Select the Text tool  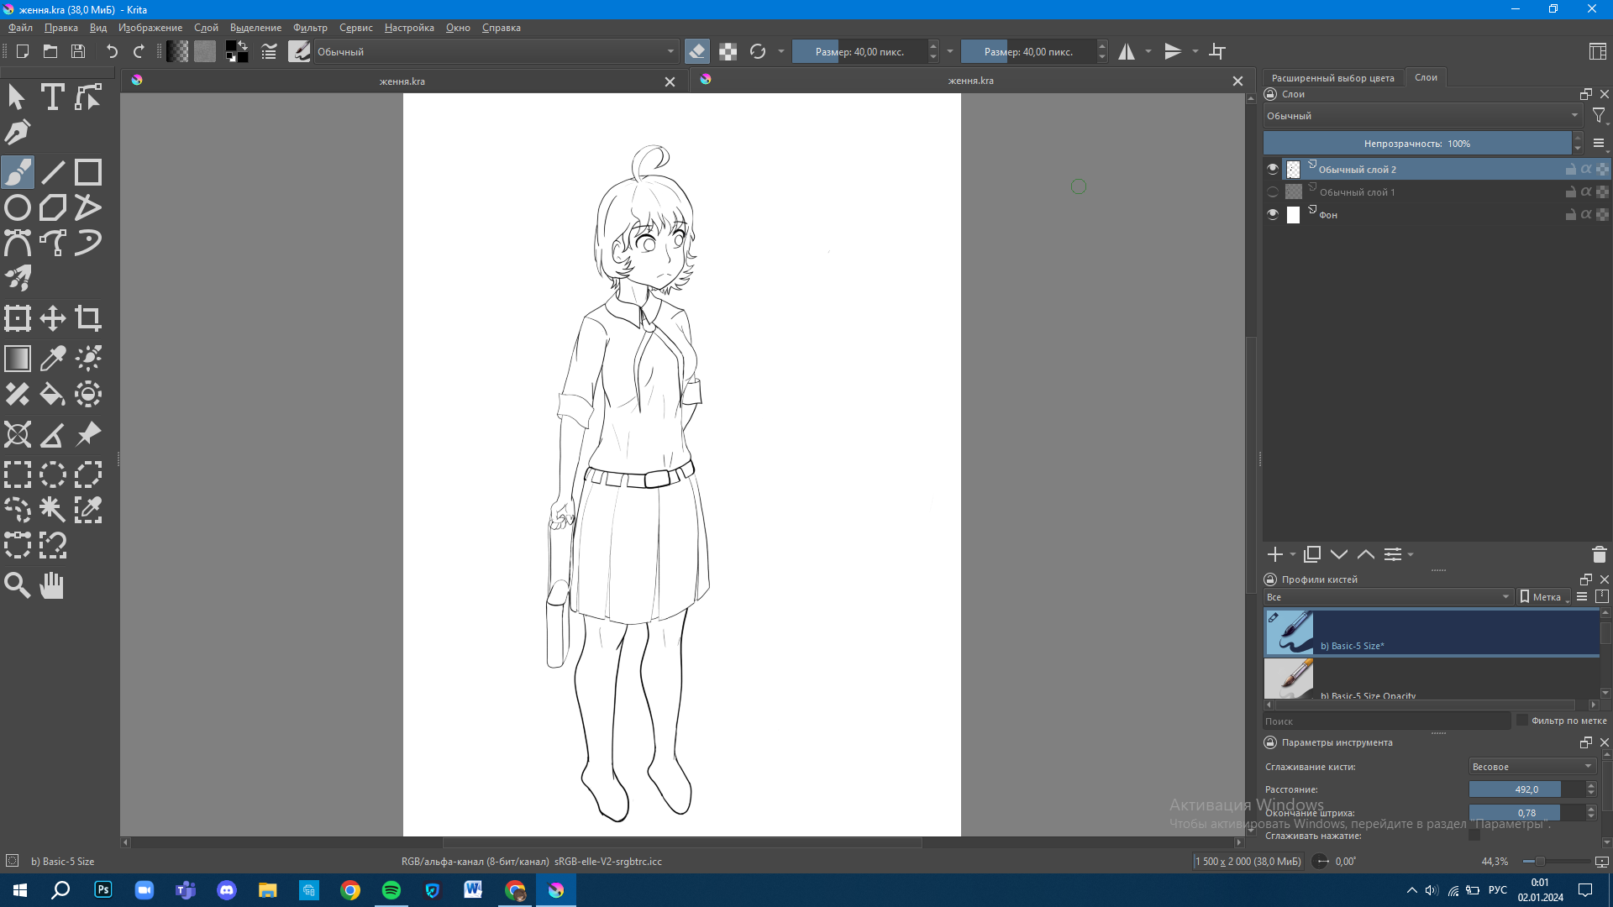(x=52, y=97)
